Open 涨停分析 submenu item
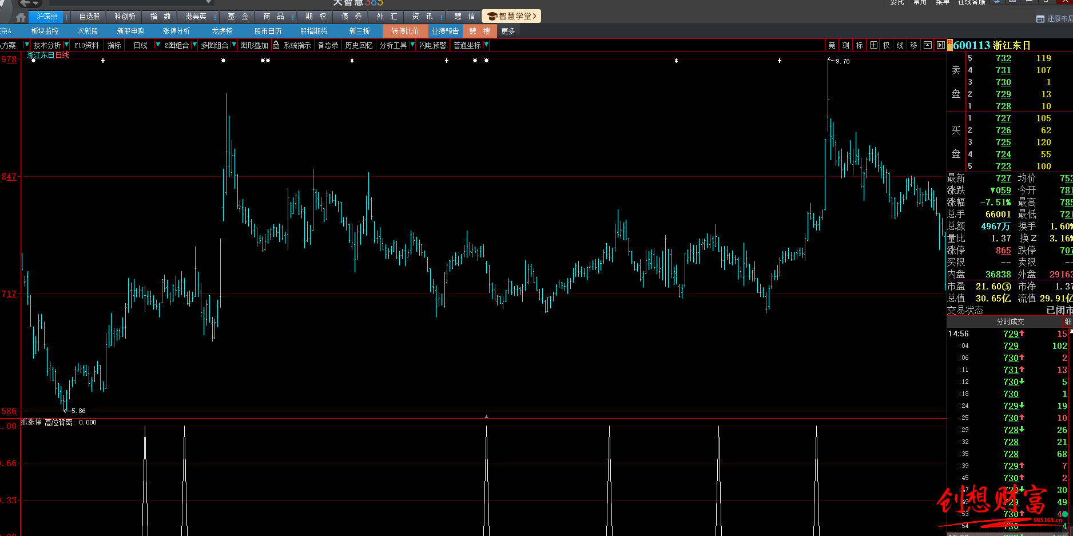Viewport: 1073px width, 536px height. click(x=177, y=31)
